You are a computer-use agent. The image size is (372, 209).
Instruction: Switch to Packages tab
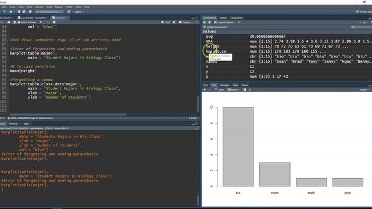(224, 85)
